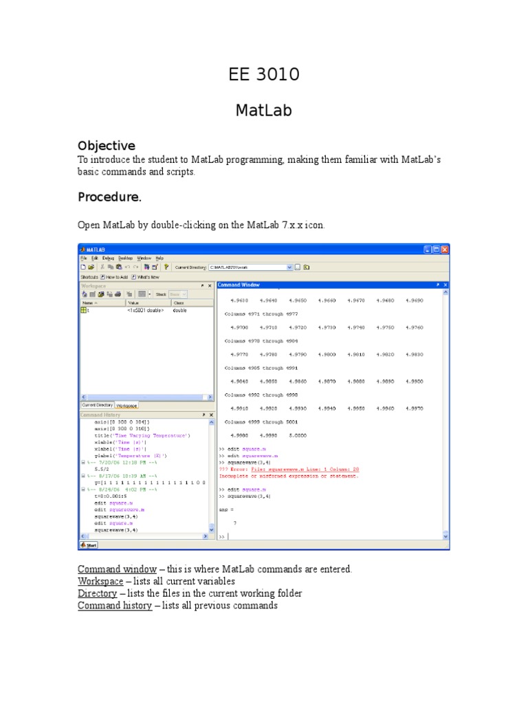Click the New variable icon in Workspace toolbar
Image resolution: width=528 pixels, height=704 pixels.
(85, 294)
